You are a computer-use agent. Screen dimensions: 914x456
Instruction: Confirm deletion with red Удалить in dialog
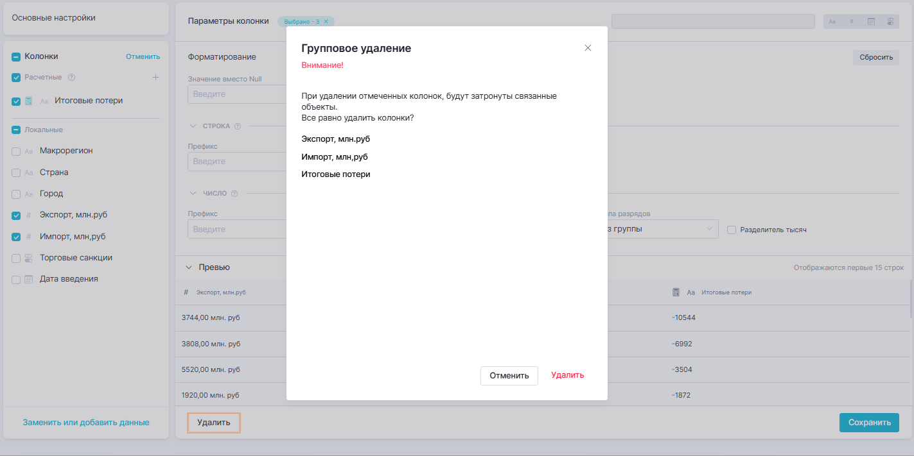567,375
